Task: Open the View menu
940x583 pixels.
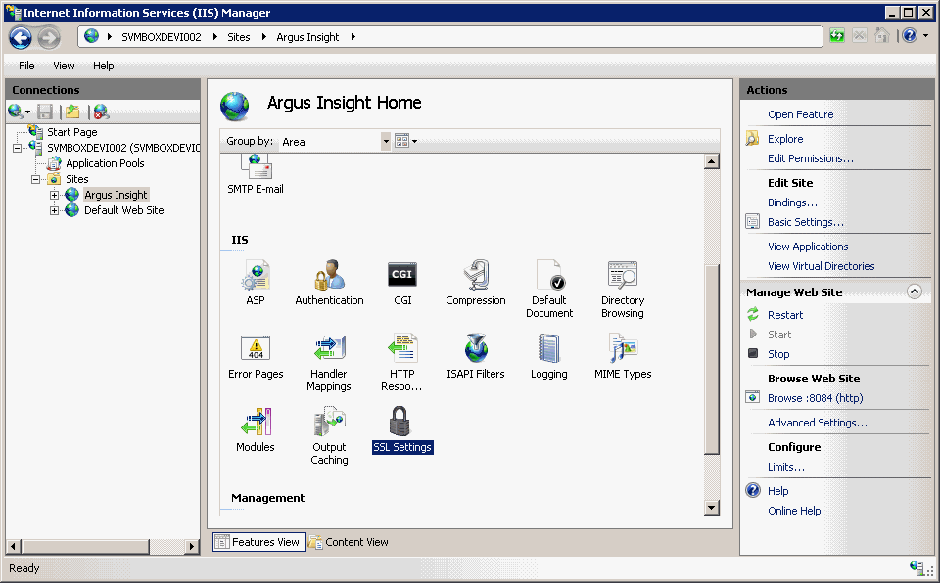Action: 64,66
